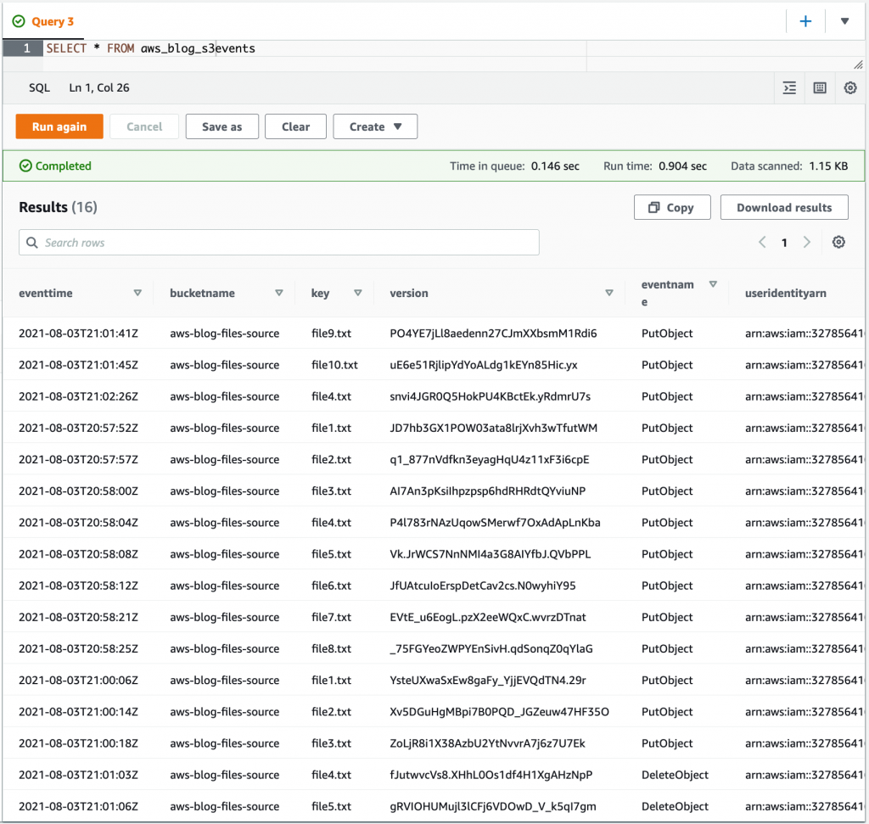This screenshot has width=869, height=824.
Task: Open the results preferences gear near pagination
Action: pos(838,242)
